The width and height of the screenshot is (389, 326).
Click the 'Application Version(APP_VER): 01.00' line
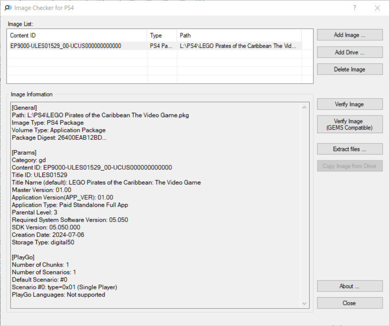(62, 197)
